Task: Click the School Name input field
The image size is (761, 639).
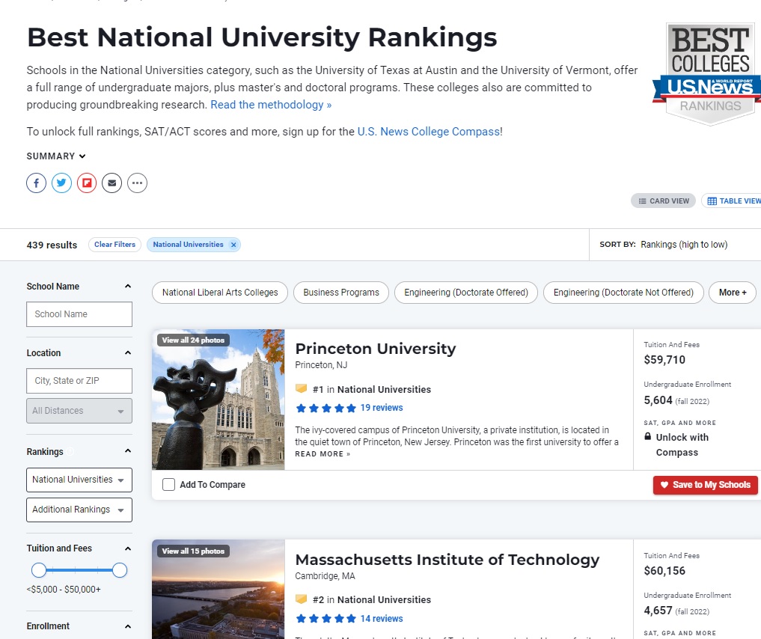Action: pos(79,314)
